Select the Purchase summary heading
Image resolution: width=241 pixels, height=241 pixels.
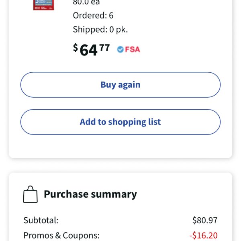click(90, 194)
